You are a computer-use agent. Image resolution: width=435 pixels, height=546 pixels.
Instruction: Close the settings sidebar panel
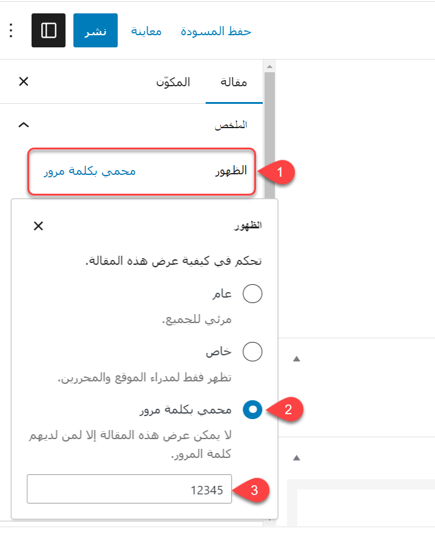[24, 81]
